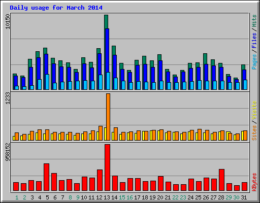The height and width of the screenshot is (203, 260).
Task: Click day 17 on the x-axis
Action: (x=137, y=197)
